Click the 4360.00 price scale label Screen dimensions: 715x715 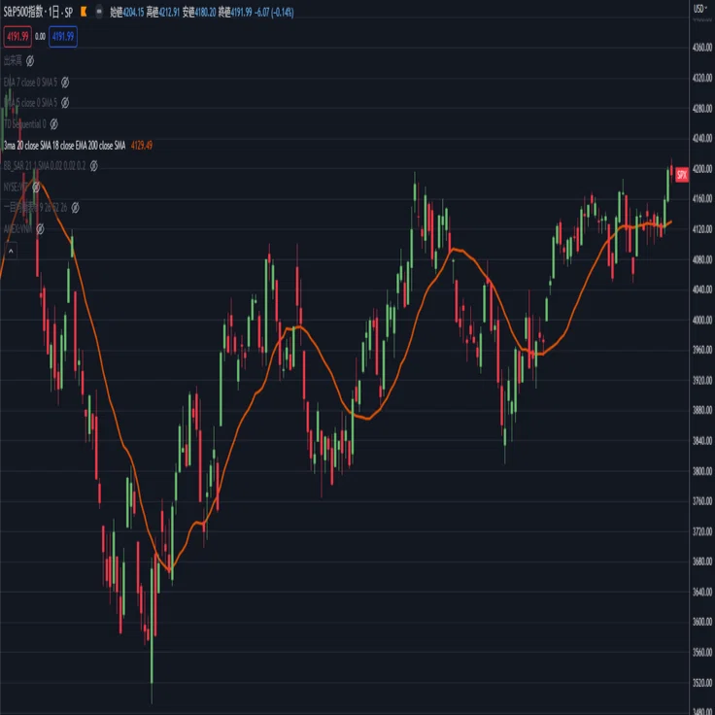pyautogui.click(x=702, y=47)
